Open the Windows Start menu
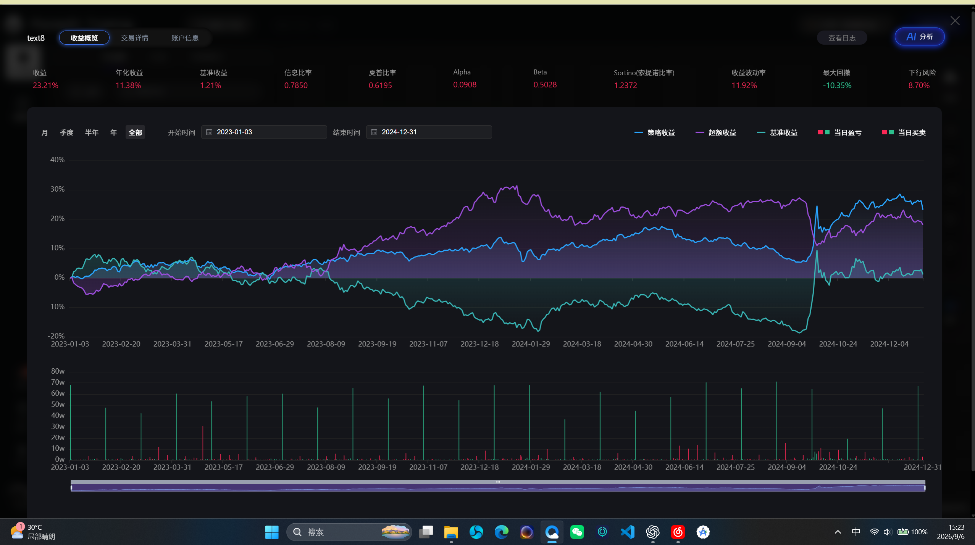The height and width of the screenshot is (545, 975). click(x=272, y=532)
